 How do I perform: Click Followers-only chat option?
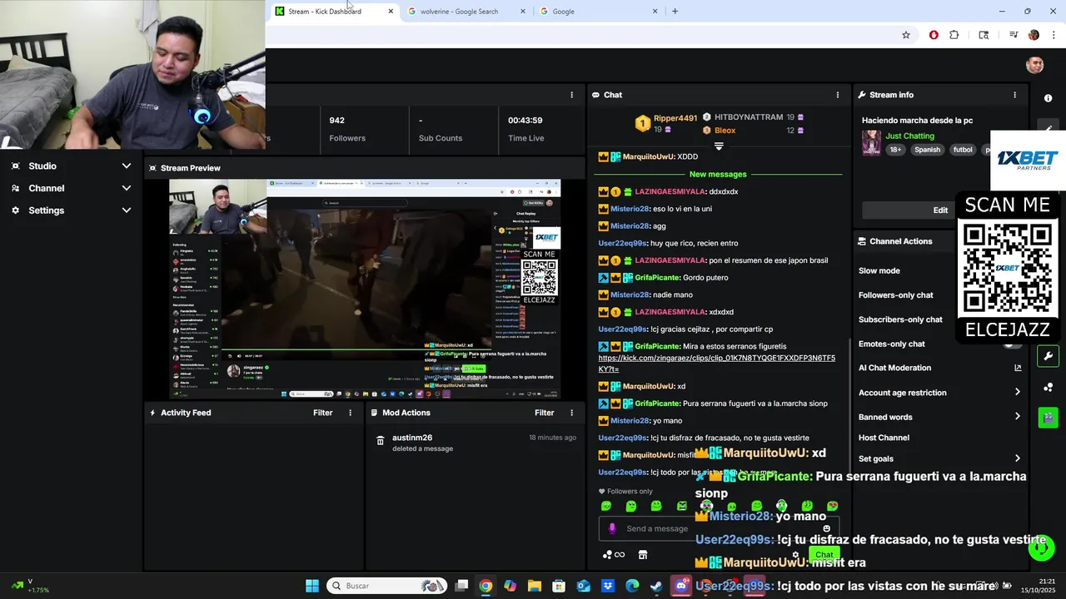(x=896, y=295)
